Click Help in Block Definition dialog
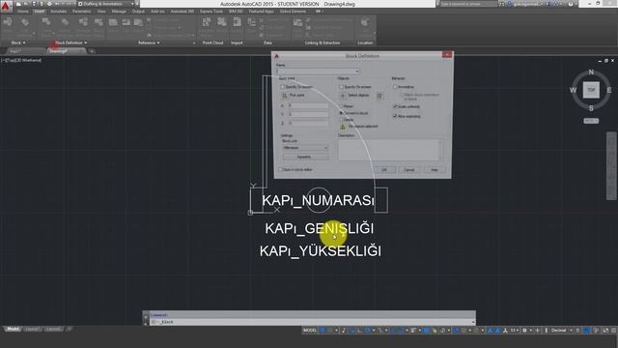Image resolution: width=618 pixels, height=348 pixels. pos(435,170)
